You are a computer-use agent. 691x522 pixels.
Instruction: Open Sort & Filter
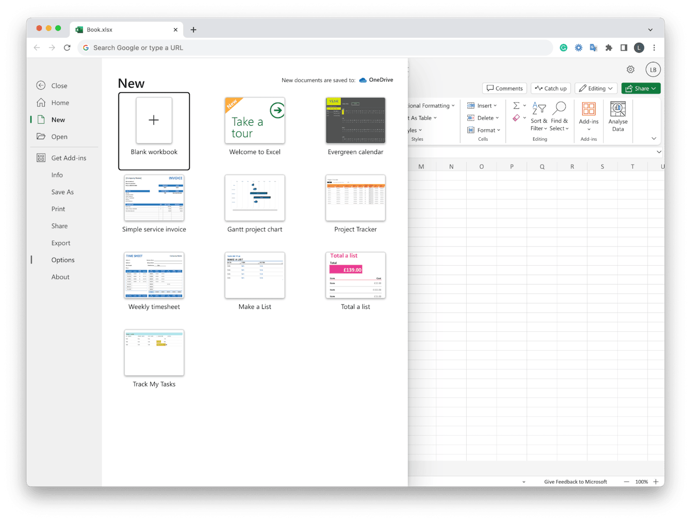tap(538, 116)
